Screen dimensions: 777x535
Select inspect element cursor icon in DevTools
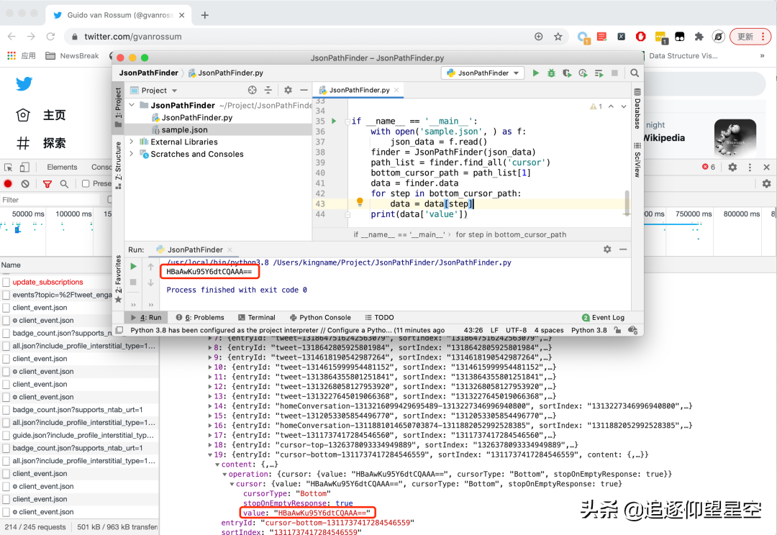9,168
